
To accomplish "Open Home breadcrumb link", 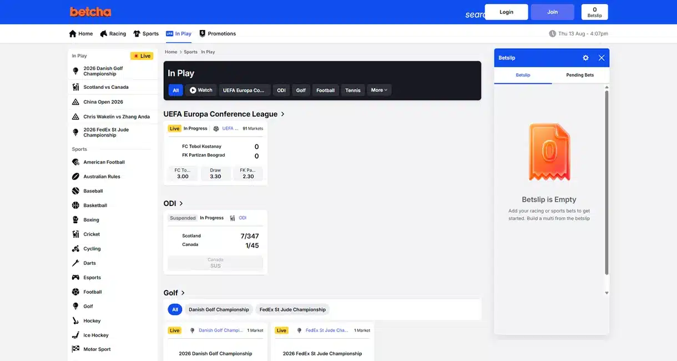I will tap(171, 52).
